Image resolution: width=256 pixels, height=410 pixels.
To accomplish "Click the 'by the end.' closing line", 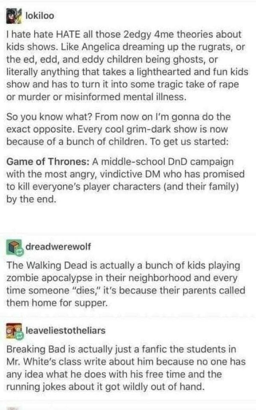I will pyautogui.click(x=31, y=199).
